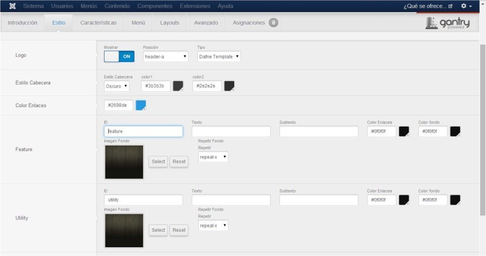486x256 pixels.
Task: Open Feature Repetir repeat-x dropdown
Action: (x=213, y=157)
